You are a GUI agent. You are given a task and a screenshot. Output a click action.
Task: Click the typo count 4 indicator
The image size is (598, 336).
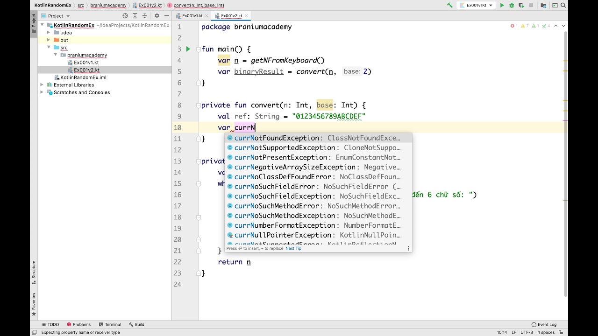pos(546,26)
